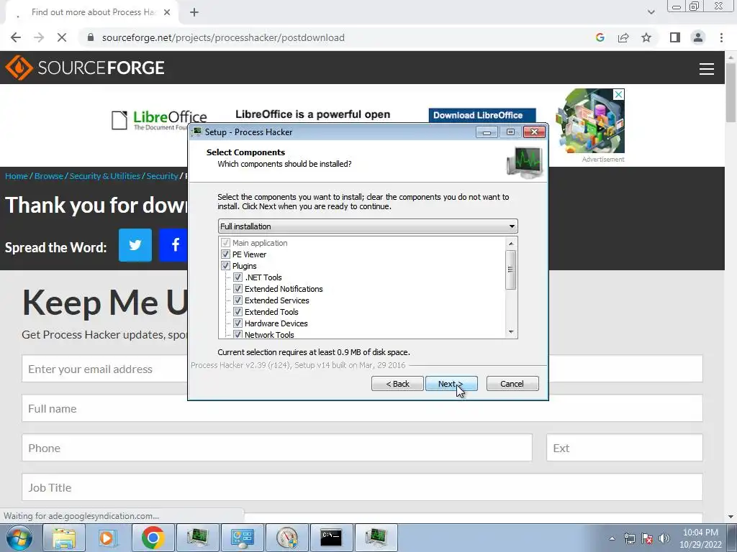Click Next in the setup wizard

pos(451,384)
